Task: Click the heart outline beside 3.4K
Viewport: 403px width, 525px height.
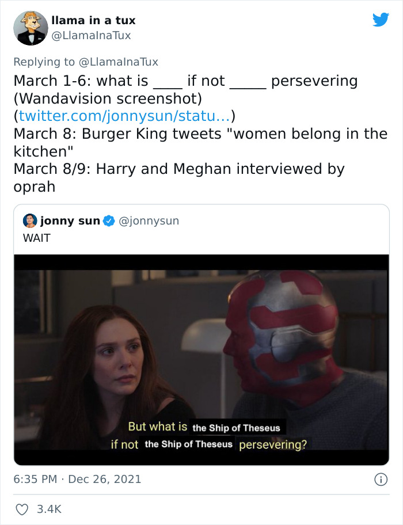Action: pos(22,509)
